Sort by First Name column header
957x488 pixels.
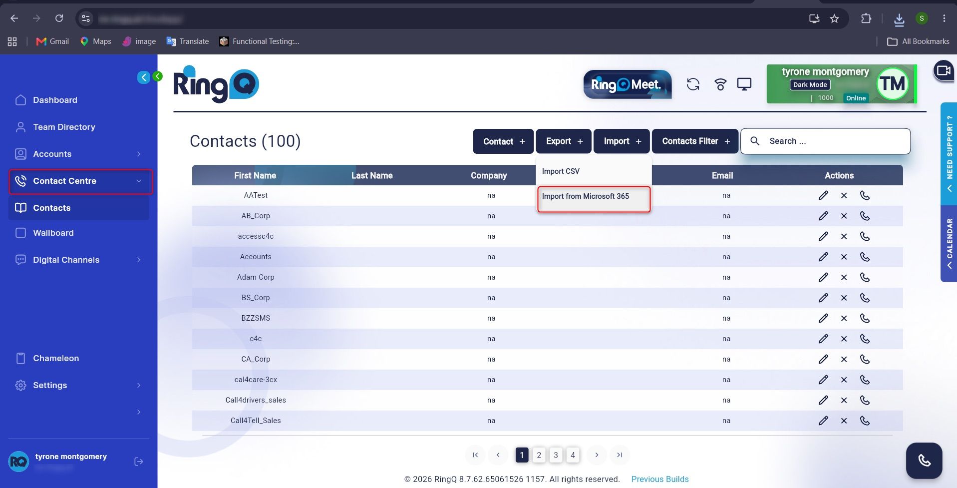point(255,175)
